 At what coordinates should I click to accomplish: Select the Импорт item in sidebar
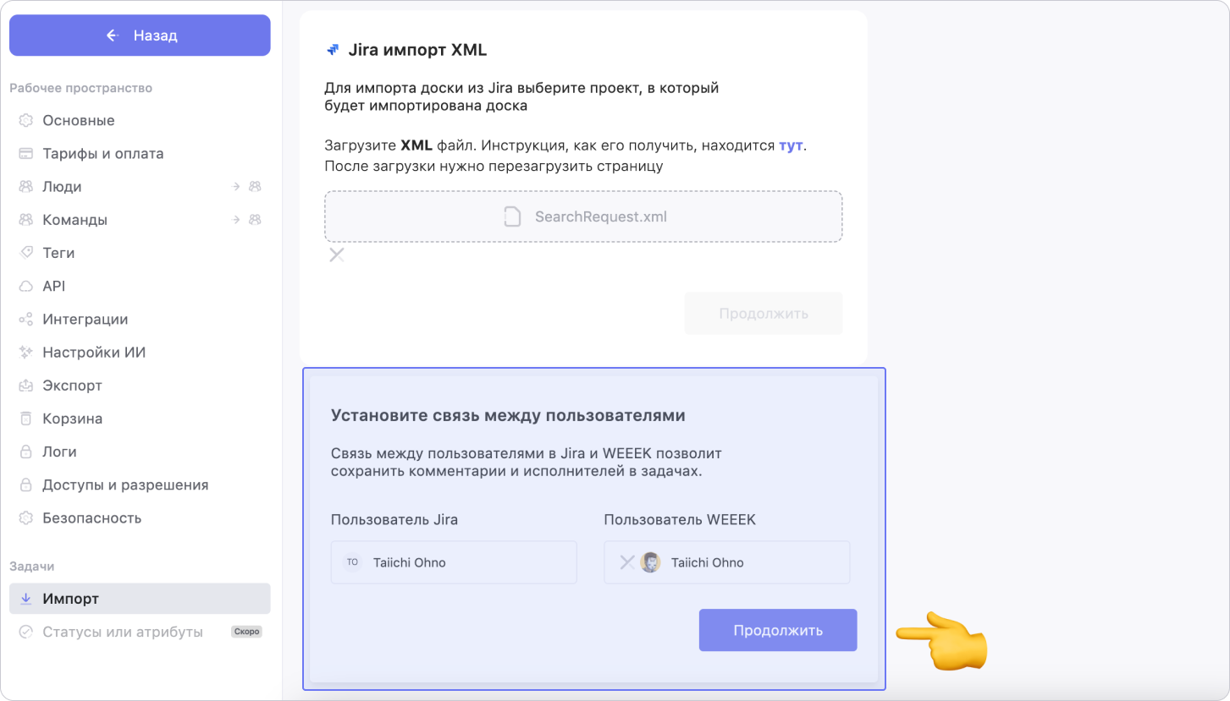(x=71, y=599)
